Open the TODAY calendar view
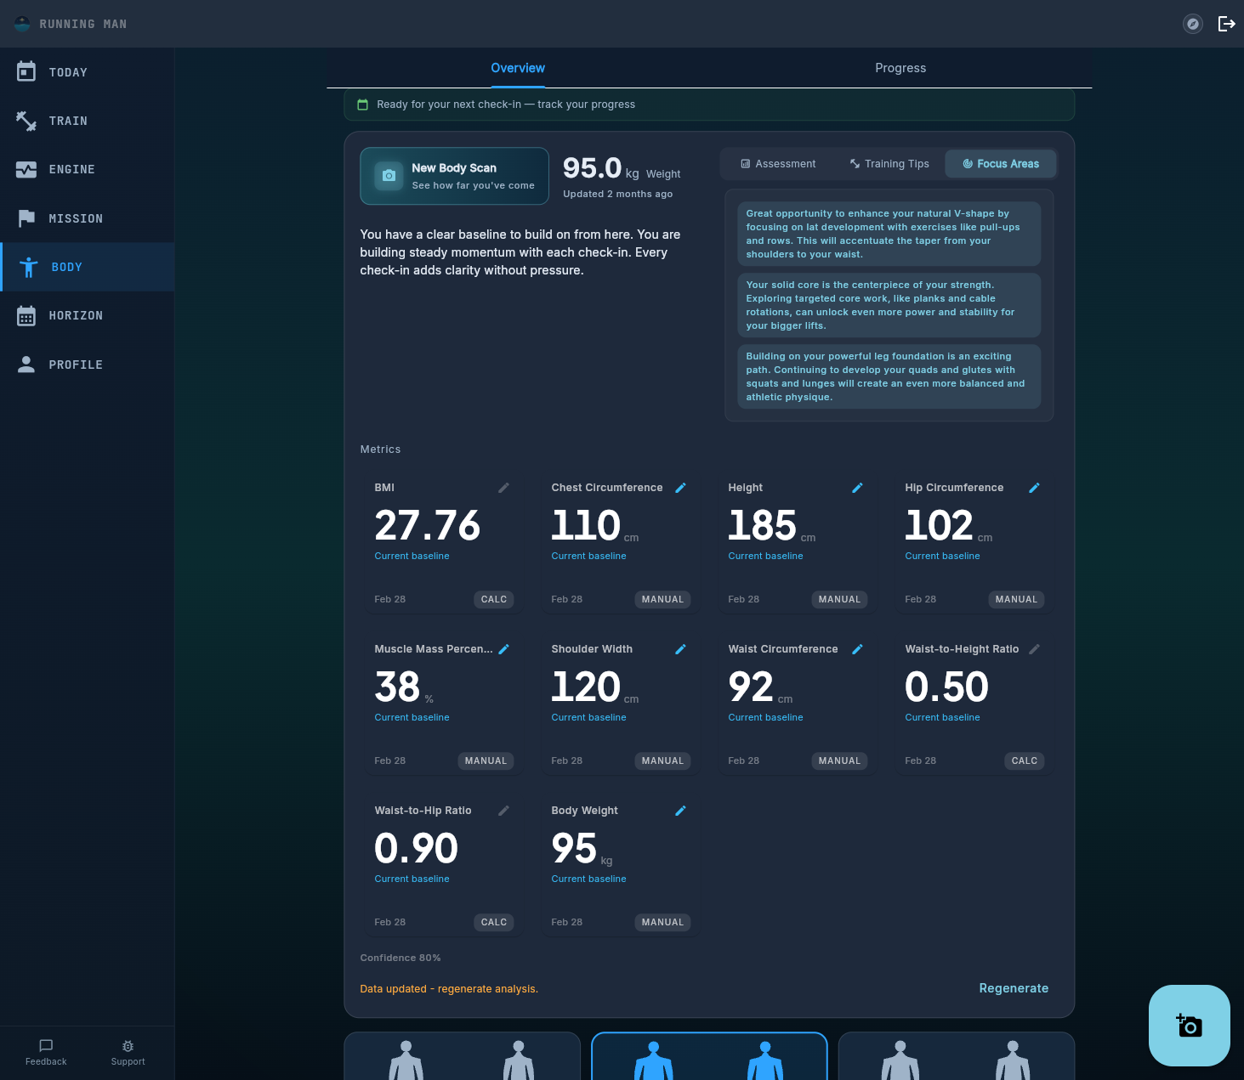 (69, 72)
